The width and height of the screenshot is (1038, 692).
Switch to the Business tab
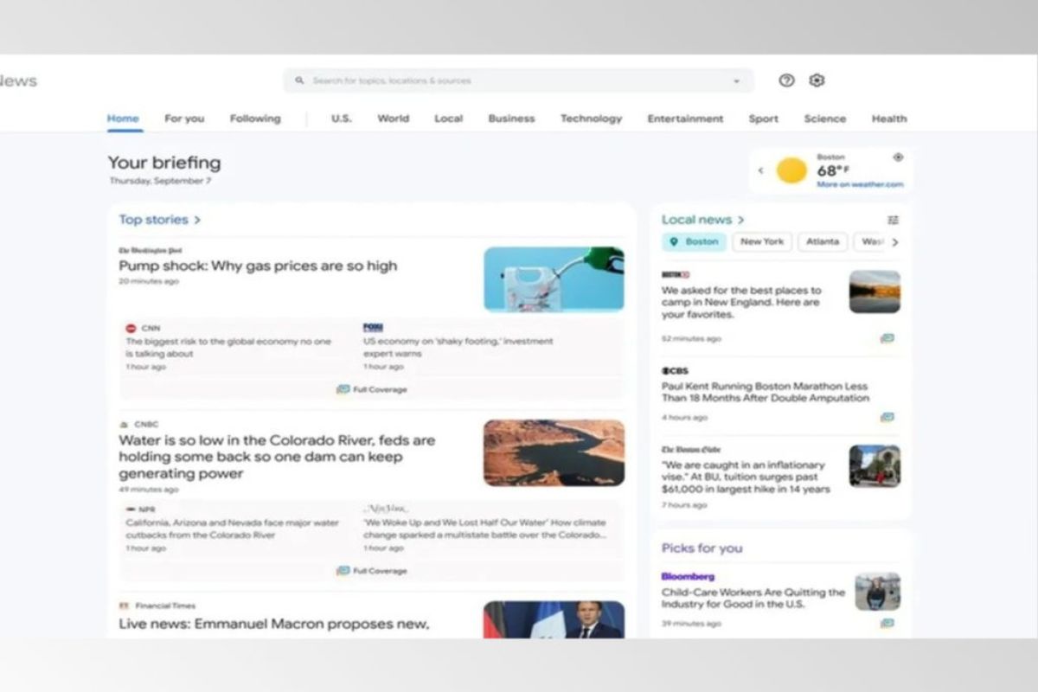tap(511, 119)
